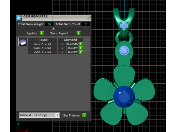The image size is (176, 132).
Task: Click the Set Material label
Action: tap(72, 115)
